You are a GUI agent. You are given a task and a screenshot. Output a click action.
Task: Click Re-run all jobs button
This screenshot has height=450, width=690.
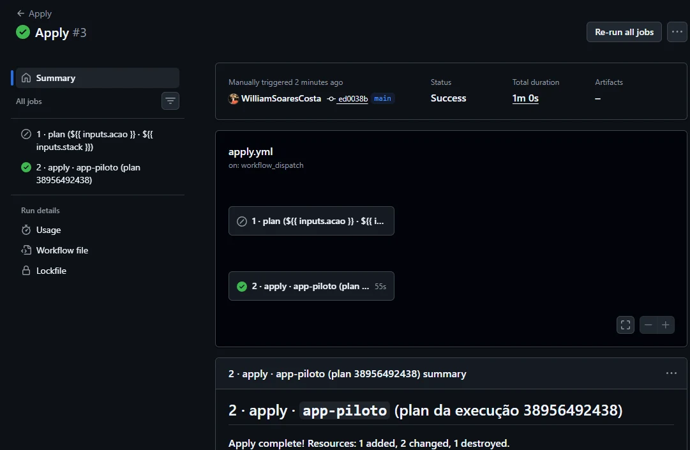[x=624, y=32]
